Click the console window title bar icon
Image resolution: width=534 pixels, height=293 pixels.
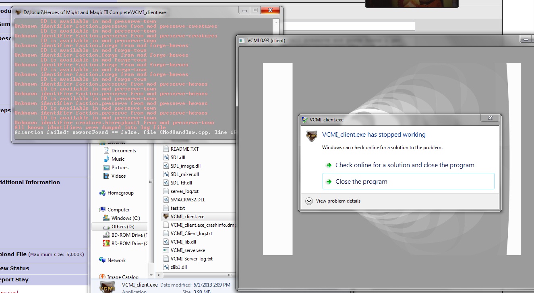[x=18, y=12]
